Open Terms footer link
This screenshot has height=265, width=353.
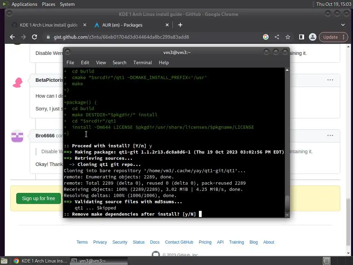point(82,242)
